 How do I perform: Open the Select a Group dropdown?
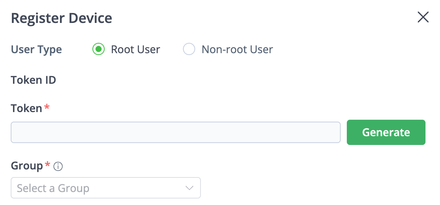105,188
